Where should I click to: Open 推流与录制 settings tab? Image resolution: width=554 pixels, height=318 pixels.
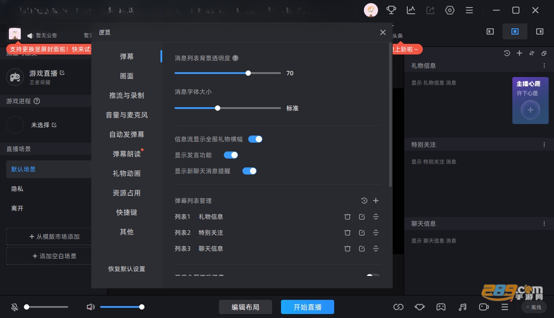tap(127, 96)
